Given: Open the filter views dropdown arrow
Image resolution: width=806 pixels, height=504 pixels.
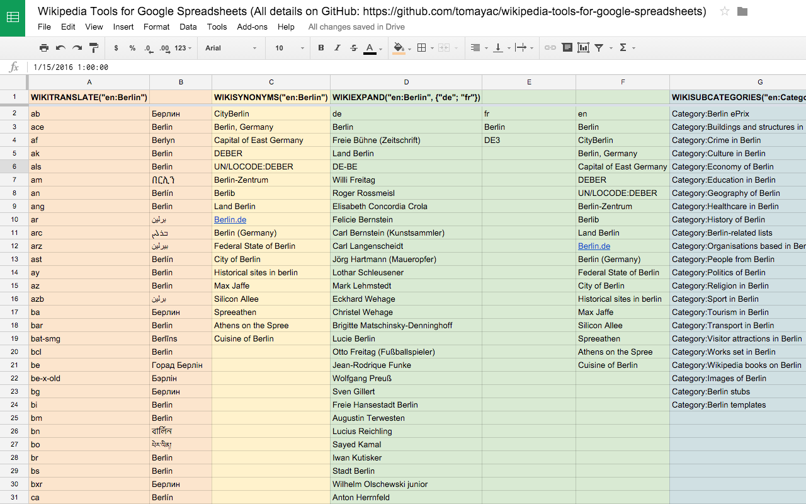Looking at the screenshot, I should click(x=611, y=49).
